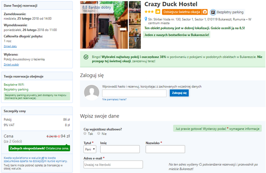Click the Adres e-mail input field
Image resolution: width=266 pixels, height=173 pixels.
(x=113, y=164)
